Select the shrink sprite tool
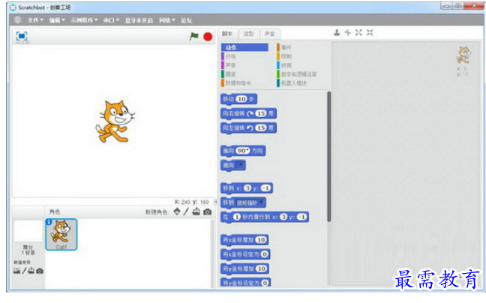The height and width of the screenshot is (303, 486). 370,32
